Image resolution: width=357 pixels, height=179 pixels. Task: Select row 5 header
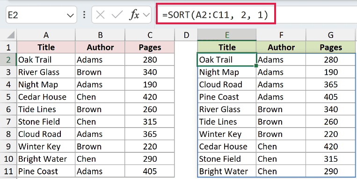click(x=8, y=97)
